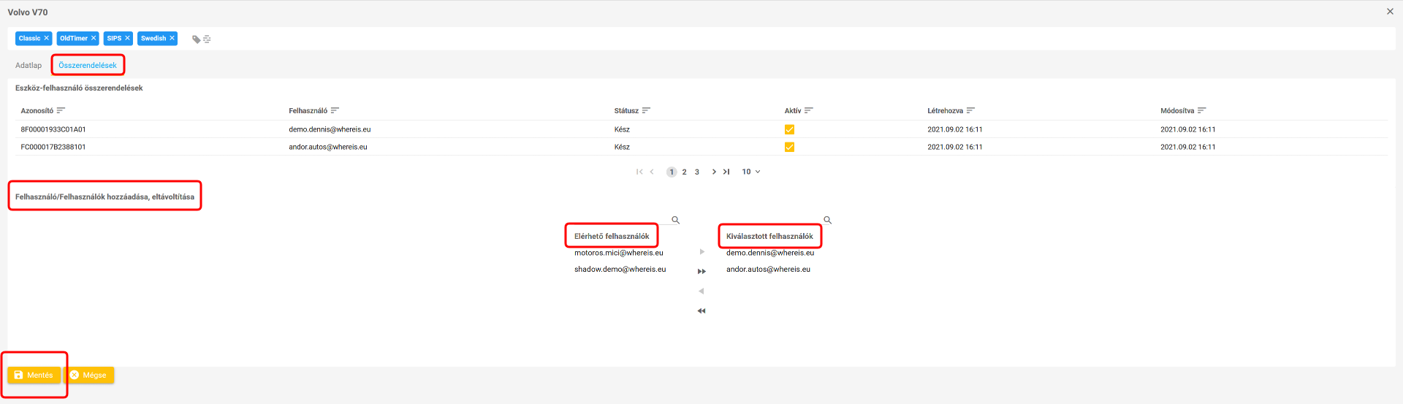1403x404 pixels.
Task: Move all users to selected list
Action: point(701,272)
